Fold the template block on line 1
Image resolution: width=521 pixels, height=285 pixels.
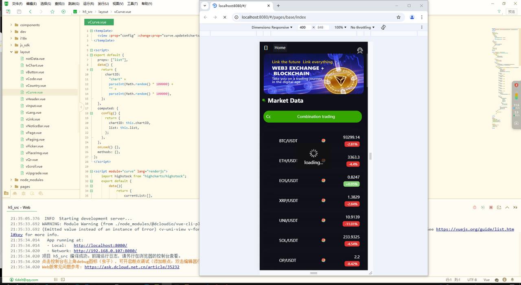point(92,31)
